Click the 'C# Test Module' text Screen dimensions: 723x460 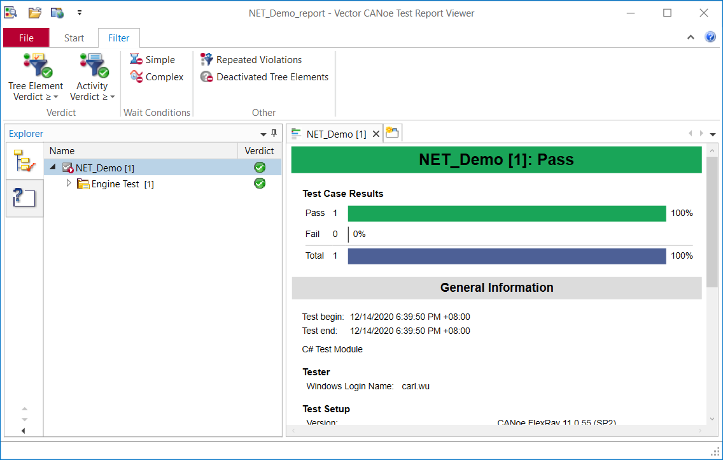click(332, 349)
